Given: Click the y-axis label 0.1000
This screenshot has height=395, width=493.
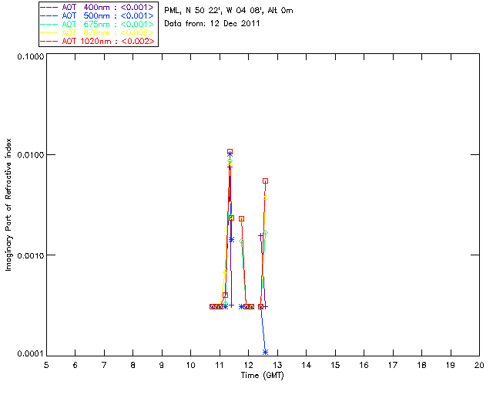Looking at the screenshot, I should coord(30,56).
